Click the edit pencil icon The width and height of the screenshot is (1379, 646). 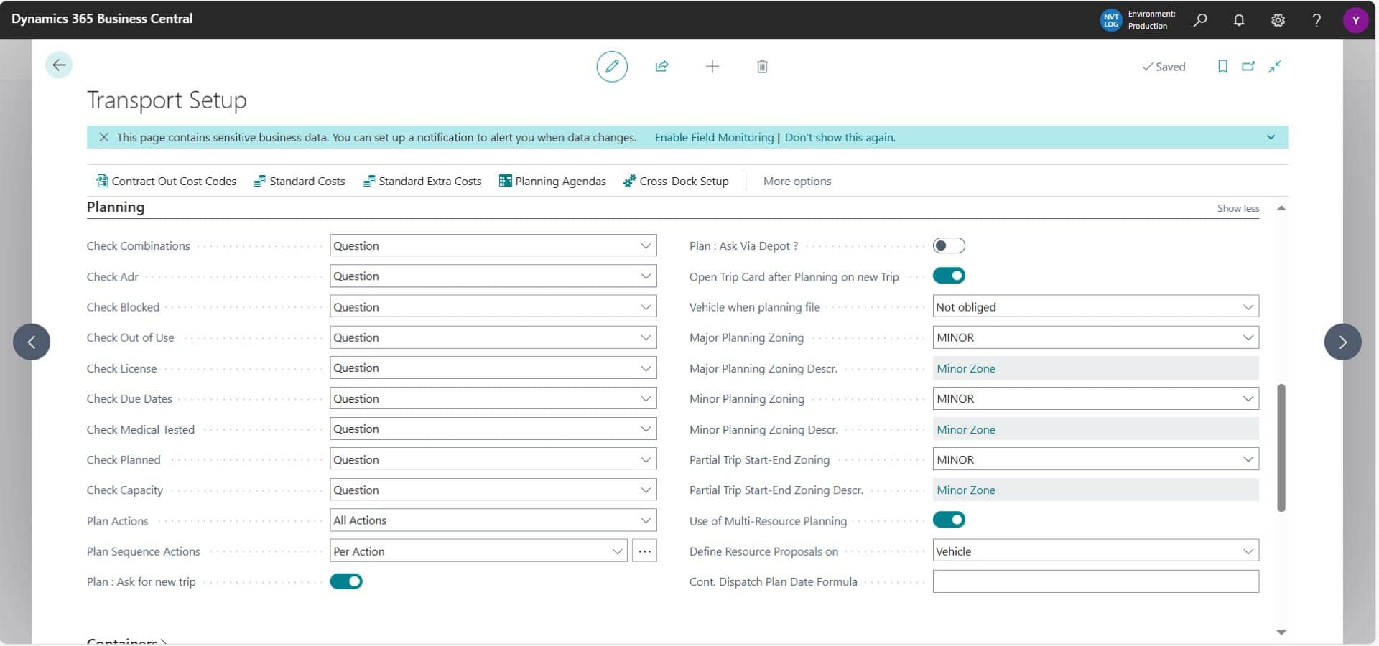612,66
